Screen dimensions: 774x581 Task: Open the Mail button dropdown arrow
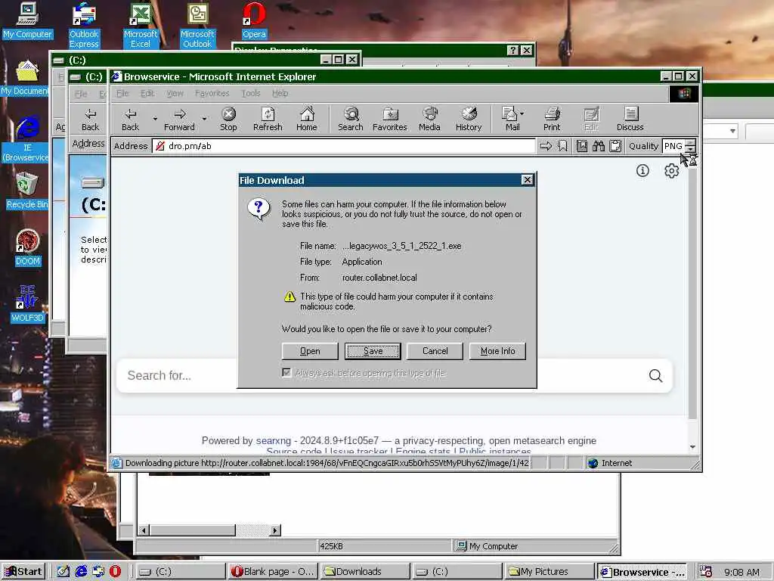click(x=522, y=113)
